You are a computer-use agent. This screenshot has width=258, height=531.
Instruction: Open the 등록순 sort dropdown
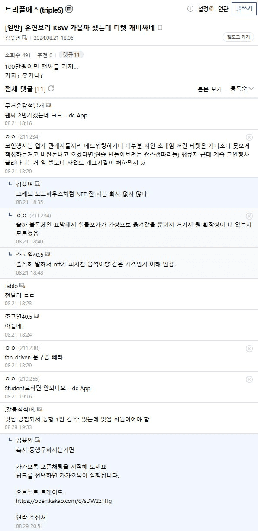[242, 89]
